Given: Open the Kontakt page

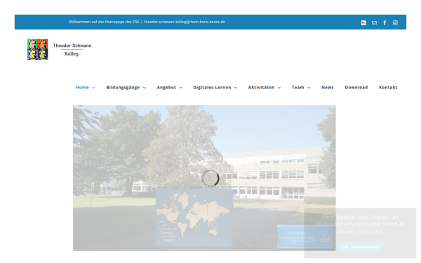Looking at the screenshot, I should click(388, 88).
